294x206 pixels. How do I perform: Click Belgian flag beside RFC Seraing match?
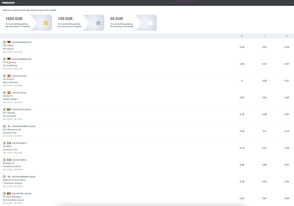9,109
